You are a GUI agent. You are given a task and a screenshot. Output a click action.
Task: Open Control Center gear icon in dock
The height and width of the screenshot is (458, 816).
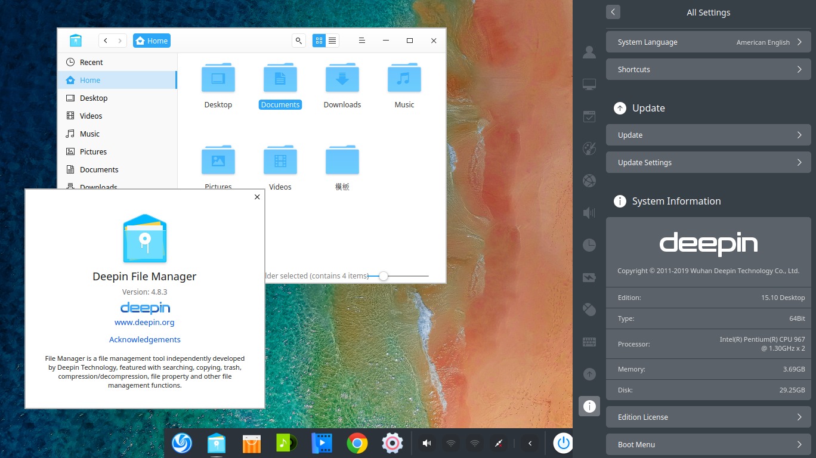pos(392,443)
